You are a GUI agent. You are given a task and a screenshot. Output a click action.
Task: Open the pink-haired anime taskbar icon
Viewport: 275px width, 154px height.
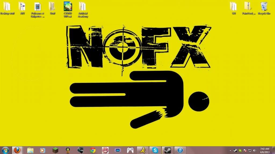click(x=105, y=150)
